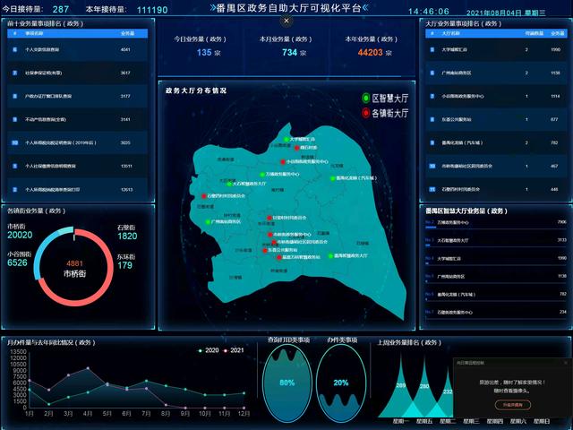Click the red 各镇街大厅 legend dot

(x=365, y=113)
